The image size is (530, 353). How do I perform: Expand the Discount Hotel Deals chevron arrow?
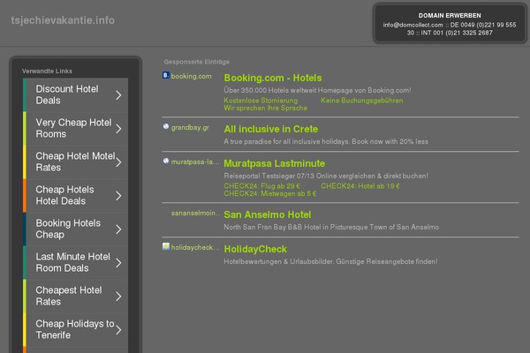(118, 95)
